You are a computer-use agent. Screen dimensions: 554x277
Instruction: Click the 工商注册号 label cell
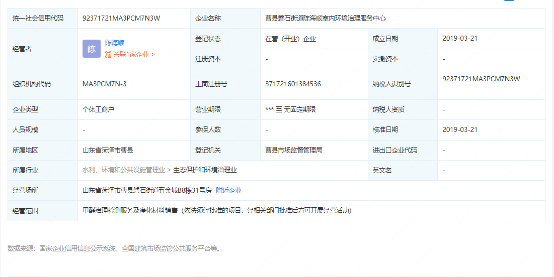point(225,84)
